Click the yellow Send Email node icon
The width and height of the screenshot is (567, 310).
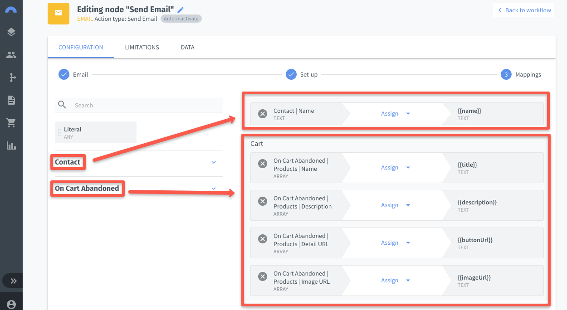[59, 13]
